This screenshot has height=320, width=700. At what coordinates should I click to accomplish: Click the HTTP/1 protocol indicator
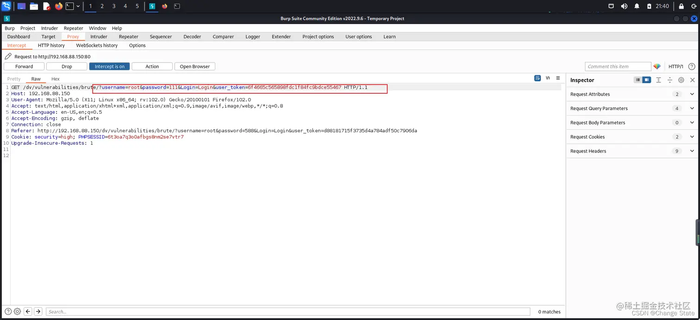tap(676, 67)
